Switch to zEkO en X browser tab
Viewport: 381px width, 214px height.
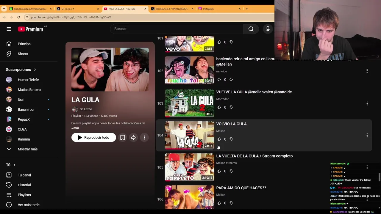click(x=172, y=9)
